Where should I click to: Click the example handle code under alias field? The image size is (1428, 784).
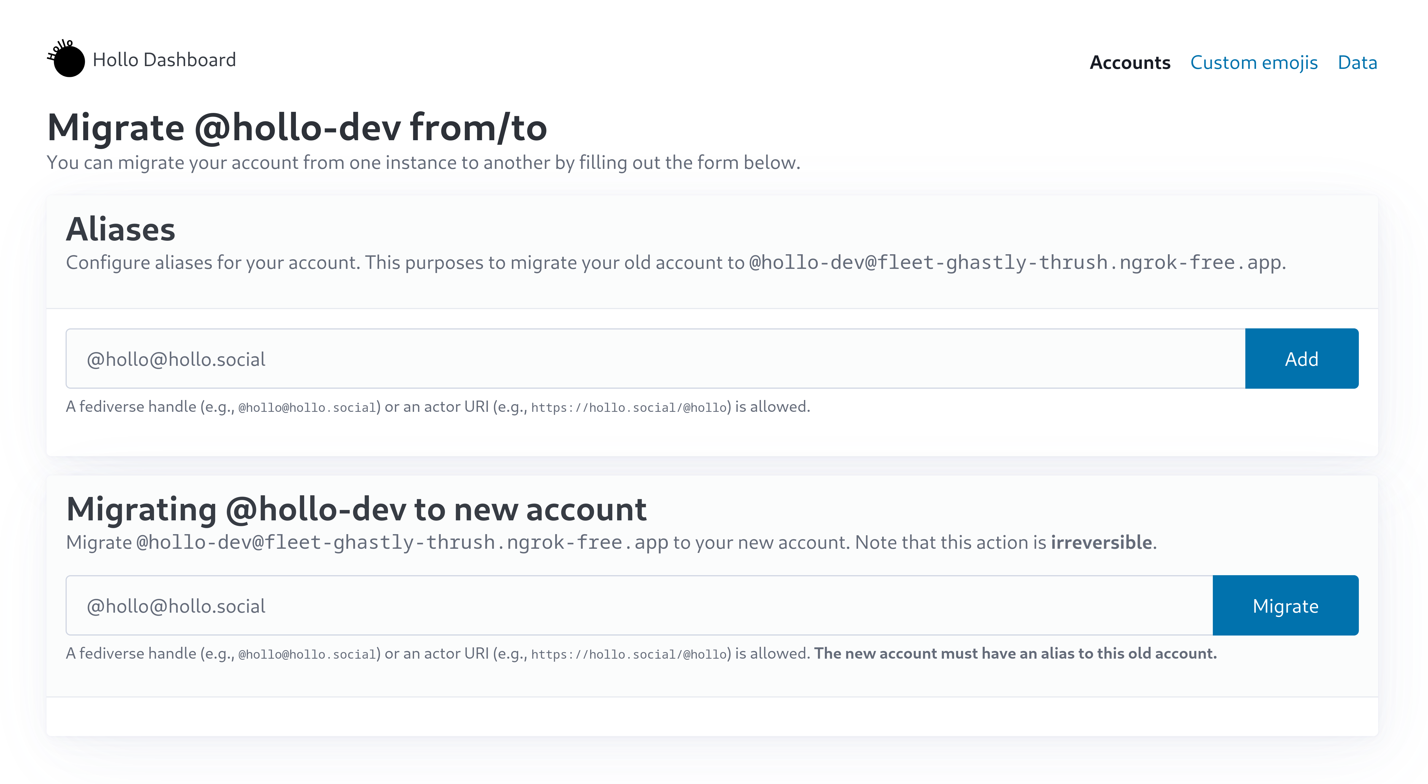click(307, 408)
